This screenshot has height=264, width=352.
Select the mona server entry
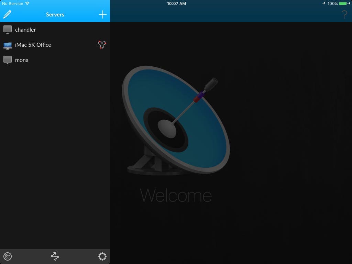click(22, 60)
